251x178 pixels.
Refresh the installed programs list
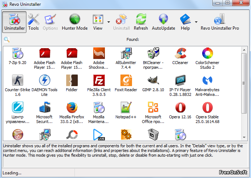141,22
